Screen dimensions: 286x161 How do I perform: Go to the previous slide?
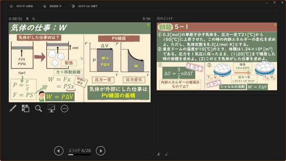coord(59,151)
